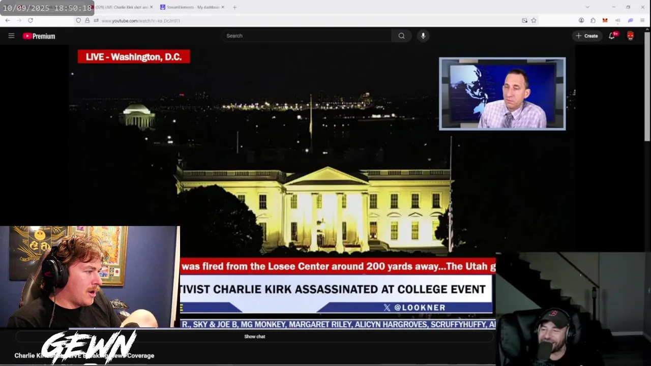Open site permissions icon beside the padlock
The height and width of the screenshot is (366, 651).
[96, 20]
